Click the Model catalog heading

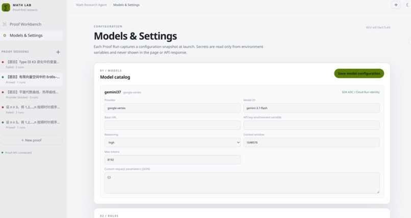pos(115,77)
